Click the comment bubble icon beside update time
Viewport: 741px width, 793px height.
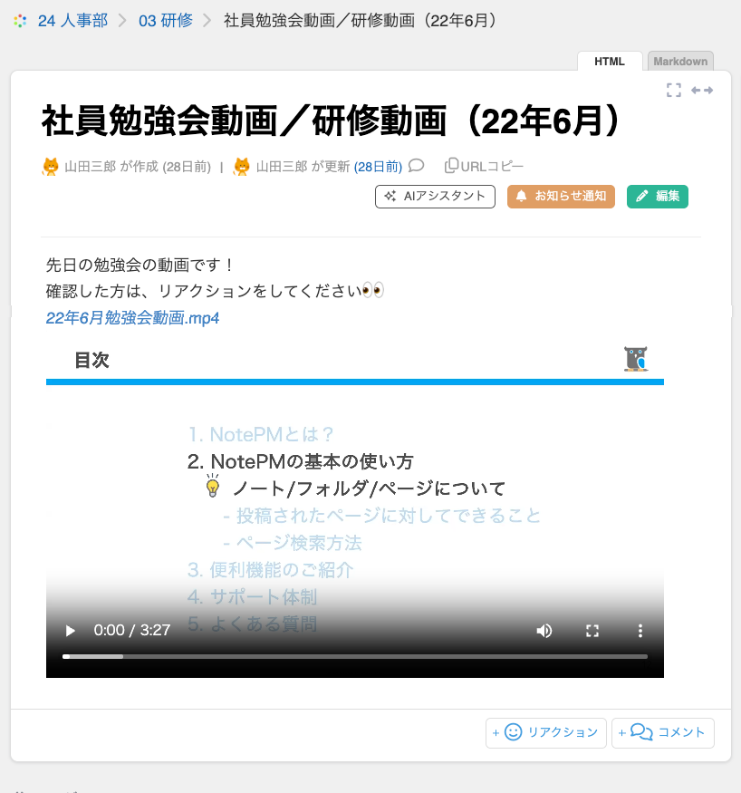pos(416,165)
